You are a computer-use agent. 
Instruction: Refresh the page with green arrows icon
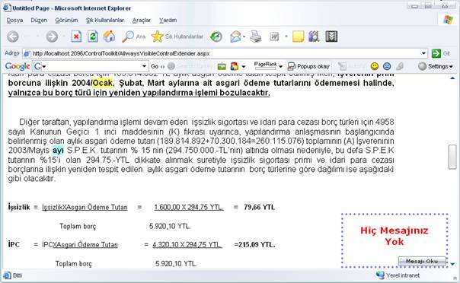tap(93, 37)
